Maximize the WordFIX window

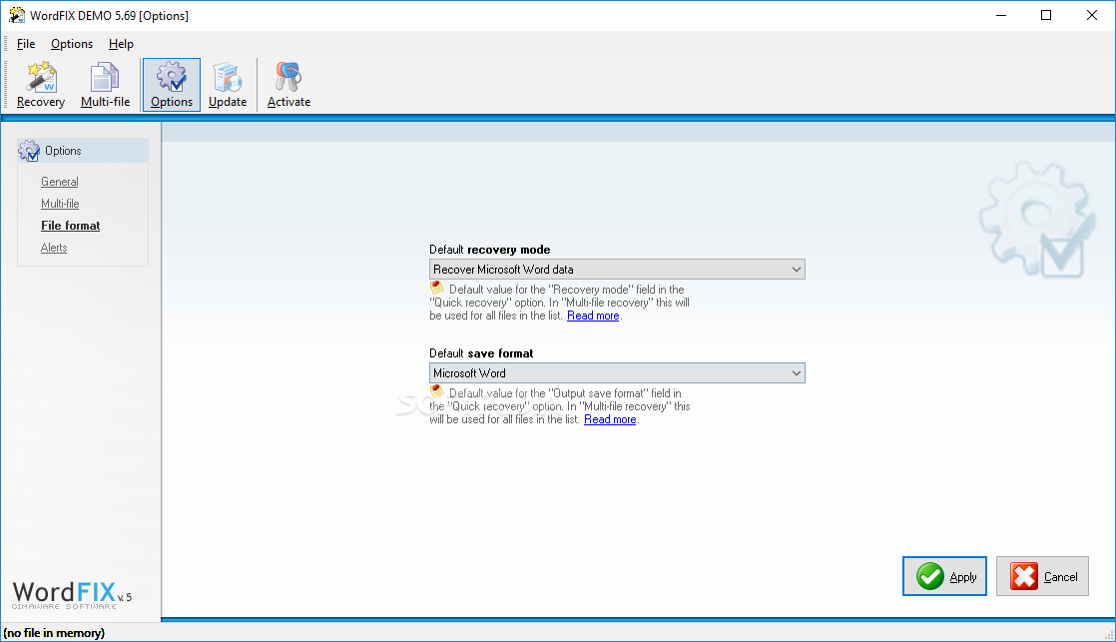coord(1045,15)
